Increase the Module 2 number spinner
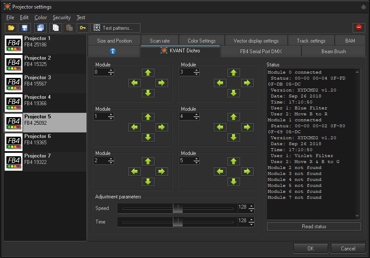Viewport: 370px width, 258px height. pos(111,158)
